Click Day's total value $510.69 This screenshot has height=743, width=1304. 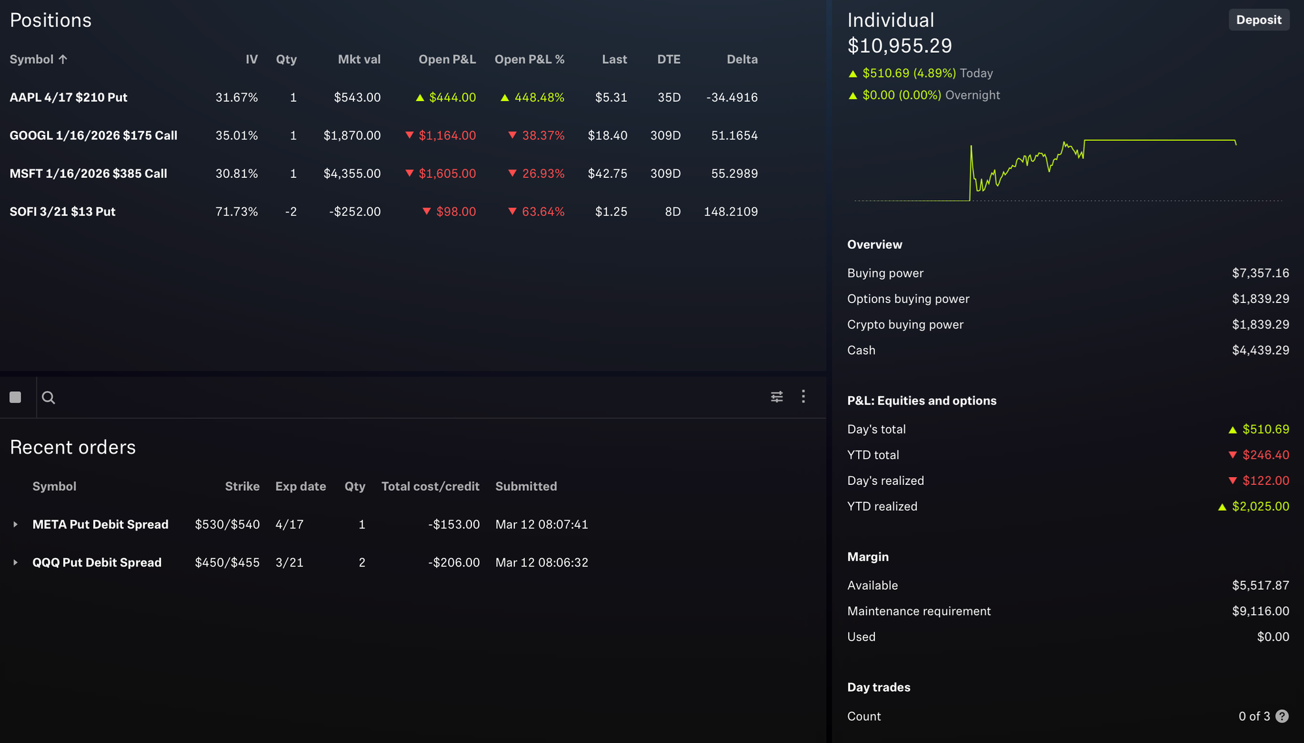tap(1266, 430)
